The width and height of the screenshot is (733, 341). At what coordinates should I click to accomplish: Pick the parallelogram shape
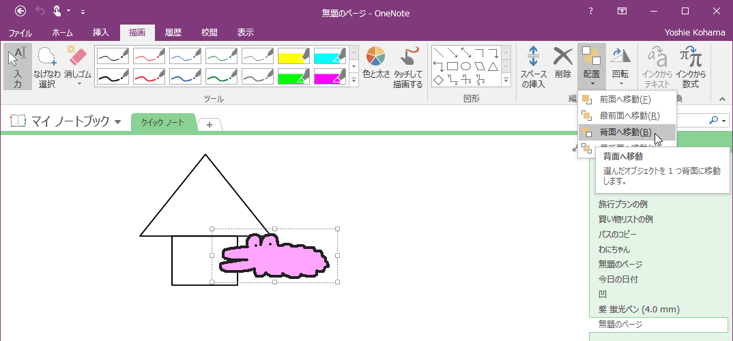[479, 66]
